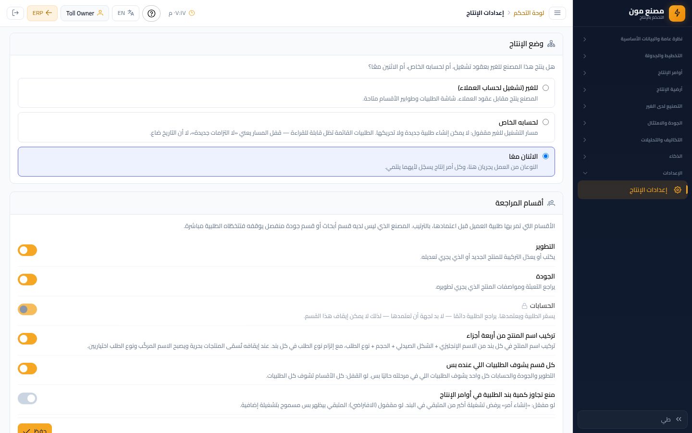Click the locked الحسابات switch
Viewport: 692px width, 433px height.
coord(27,309)
